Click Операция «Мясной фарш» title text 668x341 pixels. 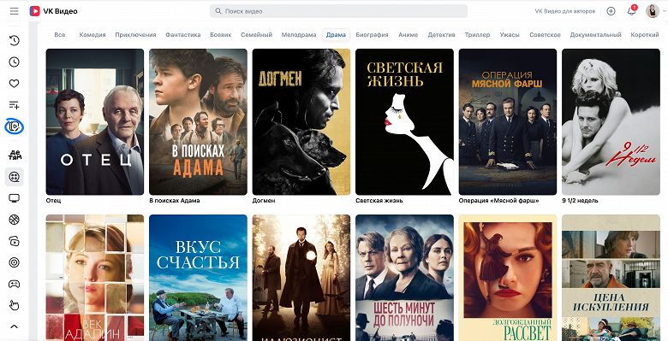[498, 201]
